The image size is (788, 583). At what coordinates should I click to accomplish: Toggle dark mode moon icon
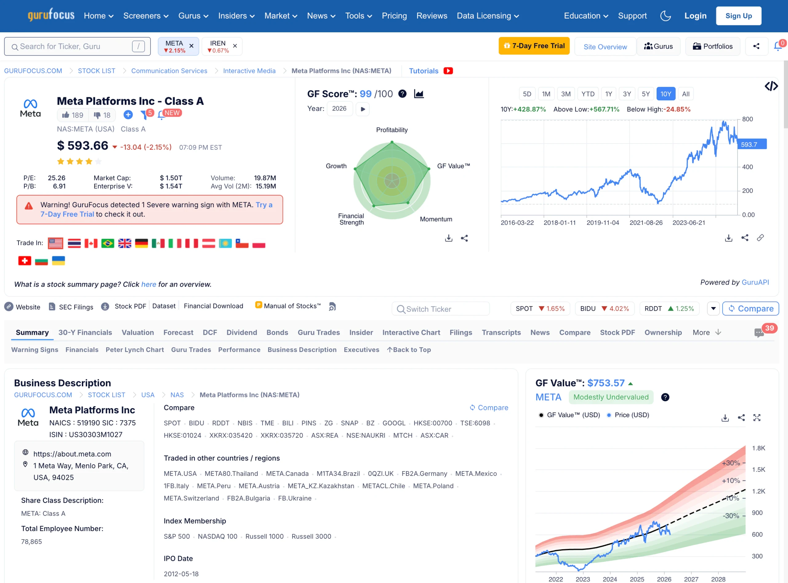click(665, 16)
